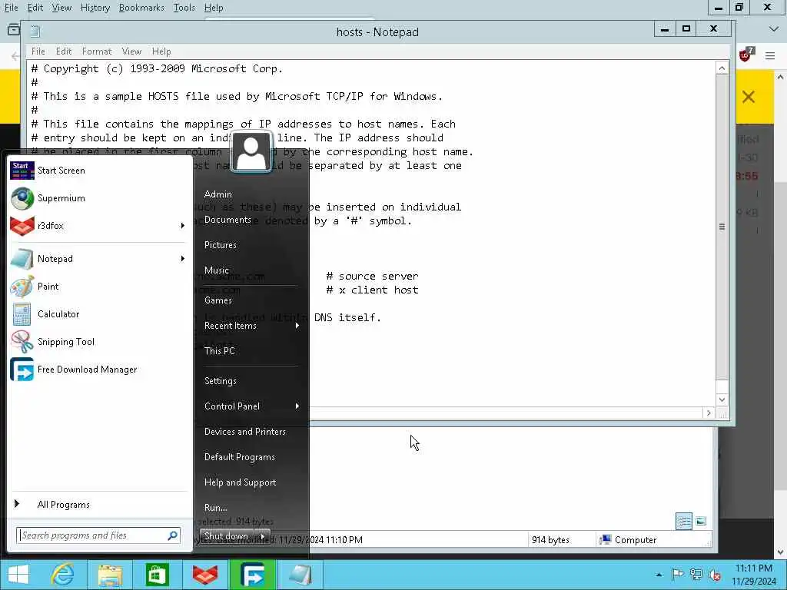Open Notepad Help menu

pyautogui.click(x=161, y=51)
